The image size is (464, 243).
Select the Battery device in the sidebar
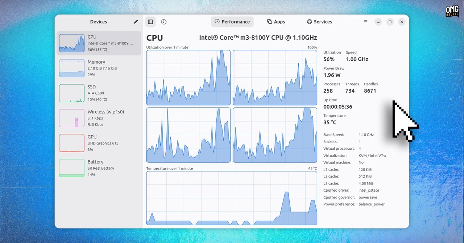coord(99,168)
